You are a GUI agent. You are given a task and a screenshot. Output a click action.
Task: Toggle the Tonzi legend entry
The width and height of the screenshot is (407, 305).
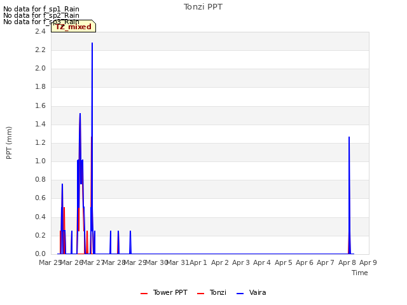pos(212,292)
